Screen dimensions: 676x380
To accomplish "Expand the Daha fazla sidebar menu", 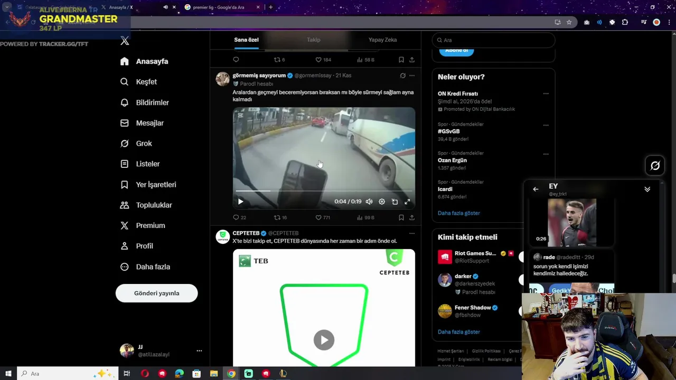I will point(145,267).
